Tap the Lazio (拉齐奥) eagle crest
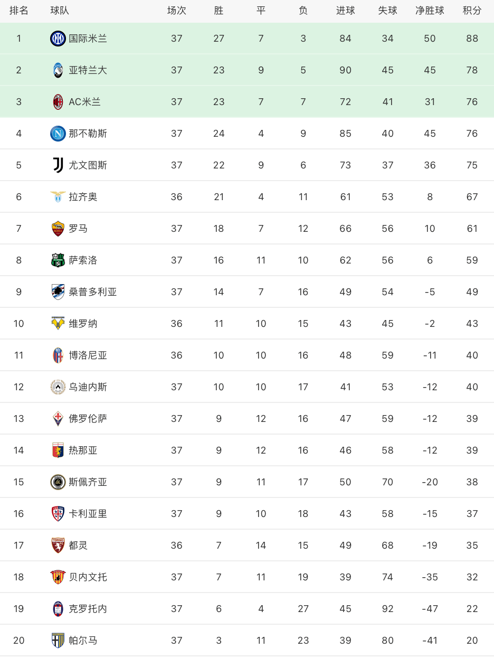The image size is (494, 658). (x=58, y=197)
